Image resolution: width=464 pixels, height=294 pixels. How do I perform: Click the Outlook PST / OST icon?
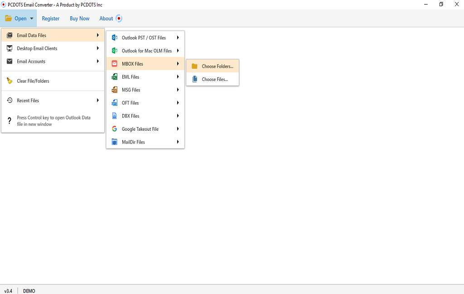tap(114, 38)
